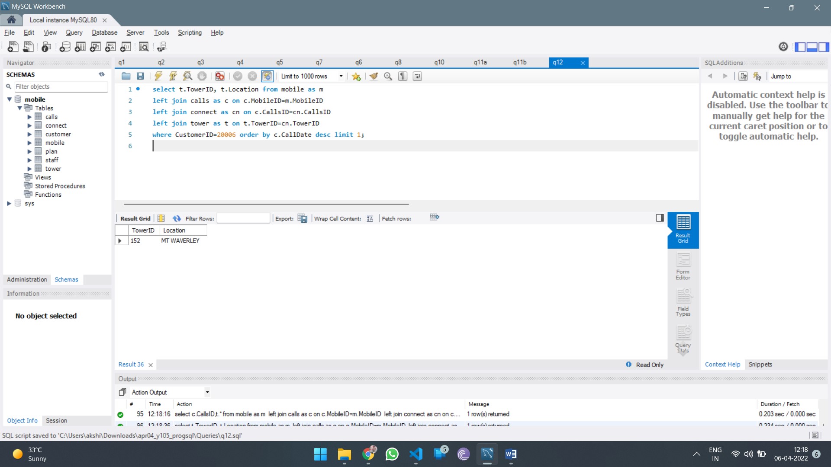Open SQL script file icon in main toolbar

(x=29, y=47)
